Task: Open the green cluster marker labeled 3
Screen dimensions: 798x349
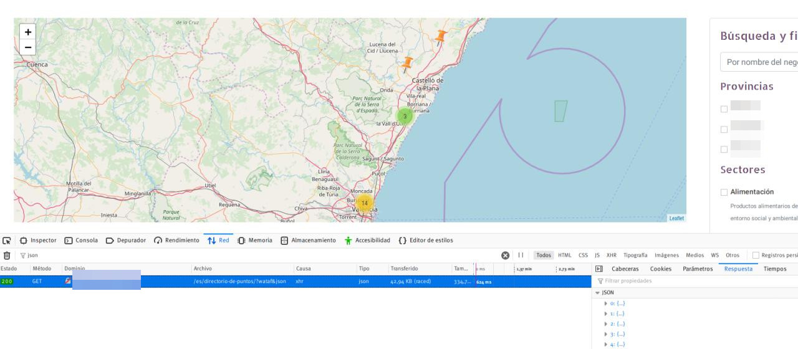Action: click(405, 117)
